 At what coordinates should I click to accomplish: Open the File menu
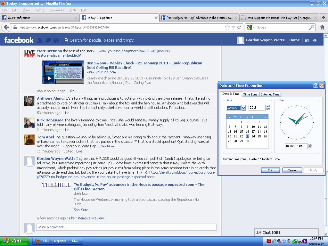pyautogui.click(x=4, y=10)
